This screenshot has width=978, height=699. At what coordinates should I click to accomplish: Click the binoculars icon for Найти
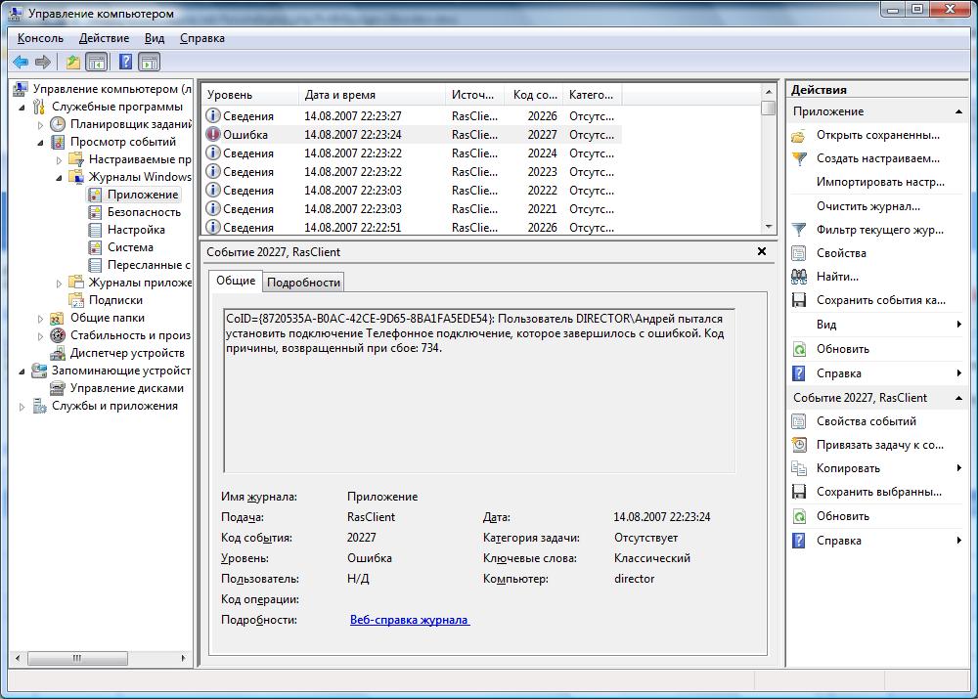tap(799, 277)
